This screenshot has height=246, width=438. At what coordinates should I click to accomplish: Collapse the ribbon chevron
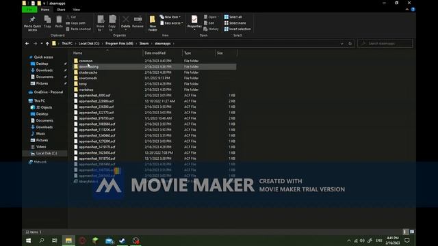[x=407, y=10]
